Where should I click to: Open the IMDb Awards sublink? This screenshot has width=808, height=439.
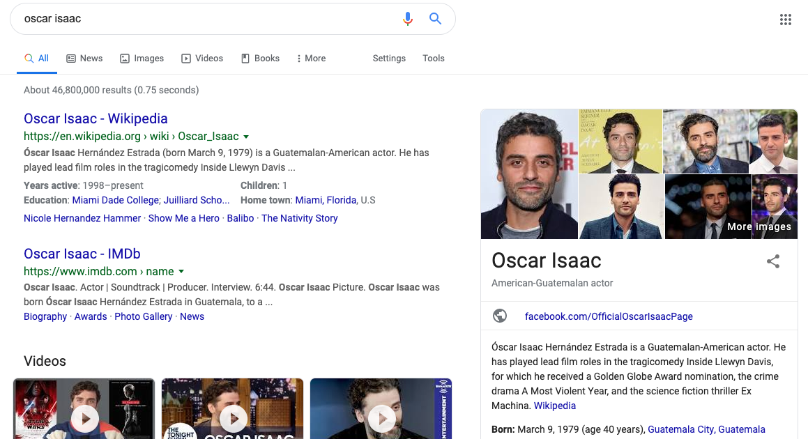(x=91, y=316)
